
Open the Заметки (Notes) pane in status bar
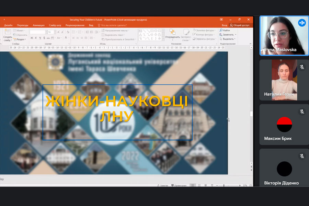click(162, 185)
